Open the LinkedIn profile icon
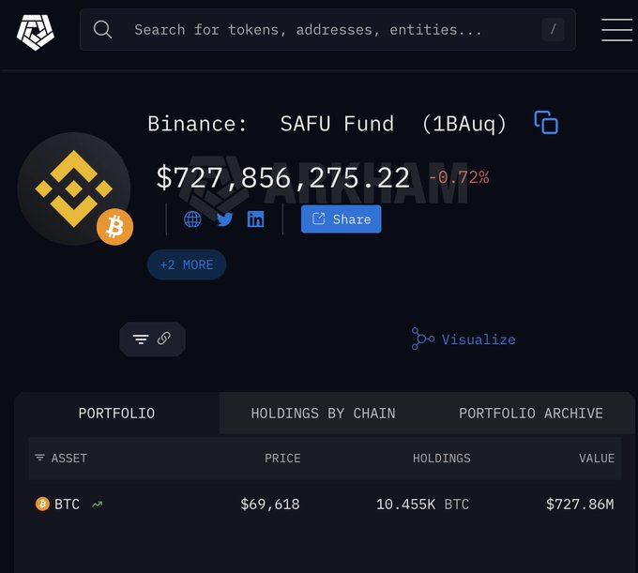This screenshot has height=573, width=638. tap(255, 219)
